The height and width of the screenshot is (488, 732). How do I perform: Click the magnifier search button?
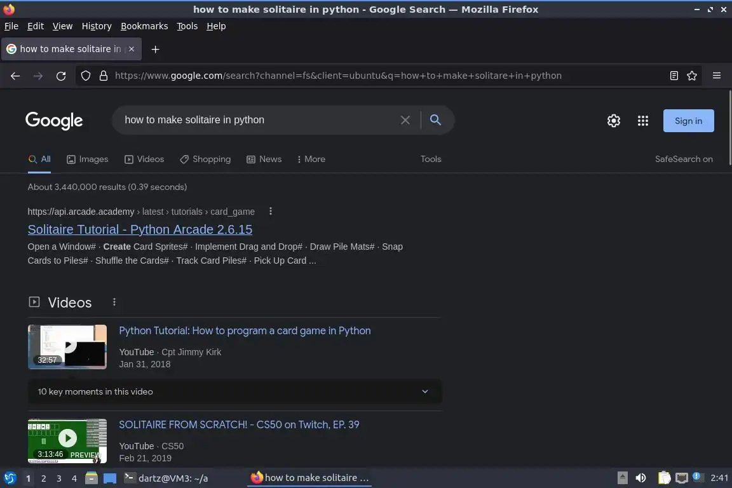(x=435, y=120)
